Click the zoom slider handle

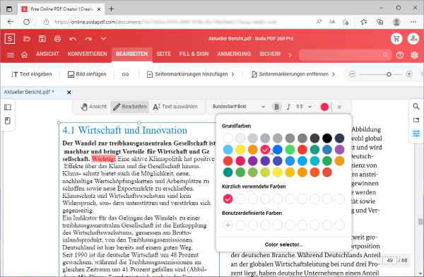click(389, 74)
